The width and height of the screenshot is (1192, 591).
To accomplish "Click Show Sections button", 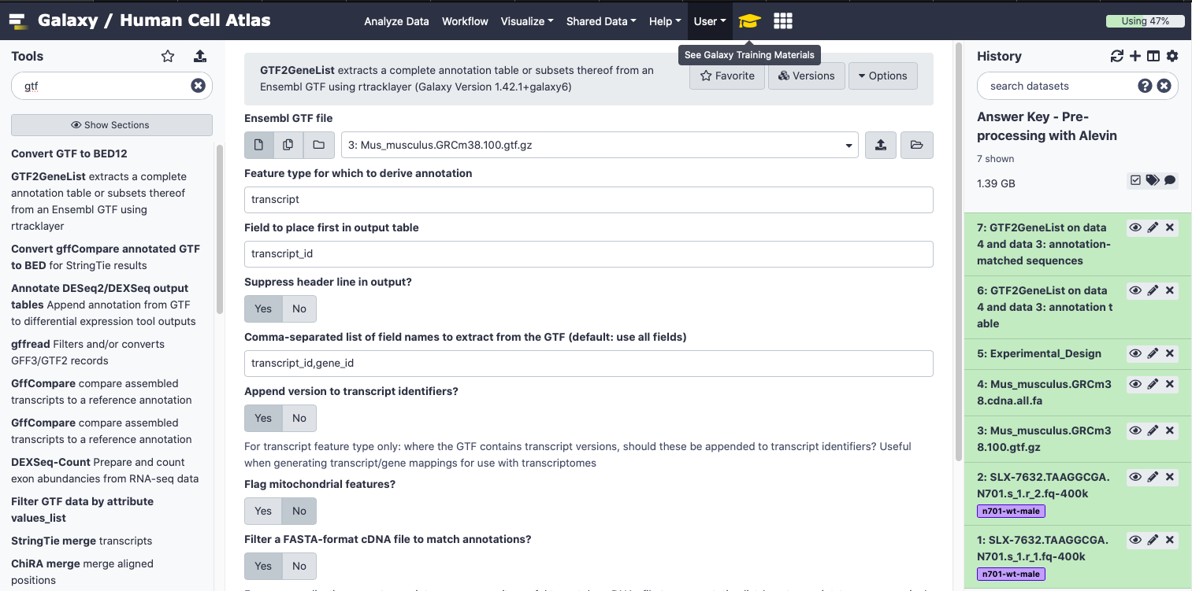I will 111,125.
